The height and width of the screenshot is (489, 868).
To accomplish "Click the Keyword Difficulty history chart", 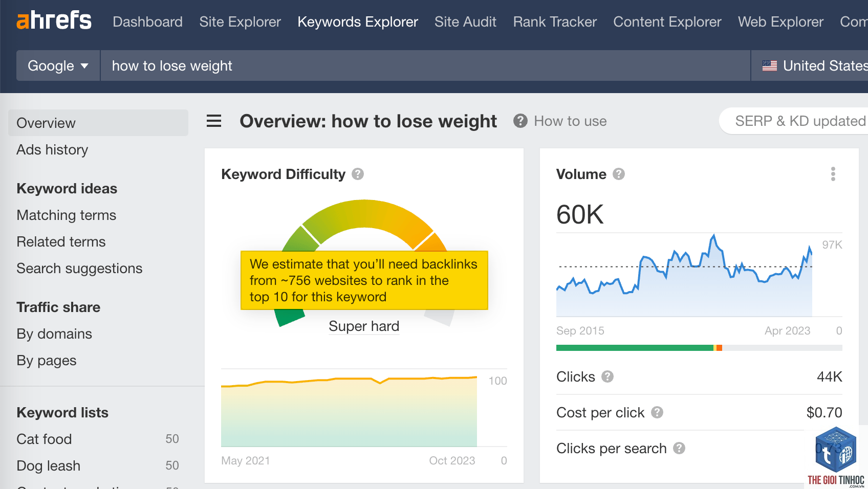I will pos(349,412).
